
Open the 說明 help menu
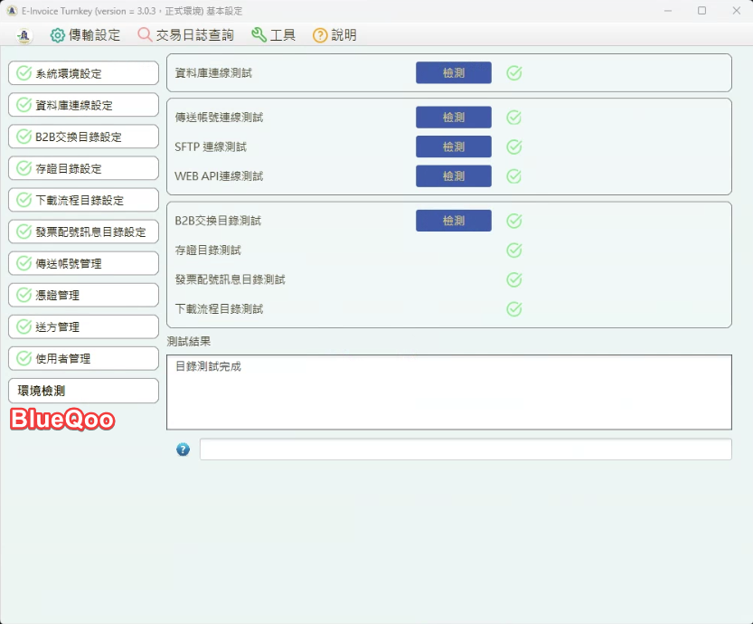[x=334, y=35]
